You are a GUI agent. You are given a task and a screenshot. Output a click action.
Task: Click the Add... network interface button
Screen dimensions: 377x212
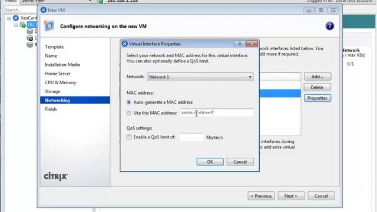(318, 77)
